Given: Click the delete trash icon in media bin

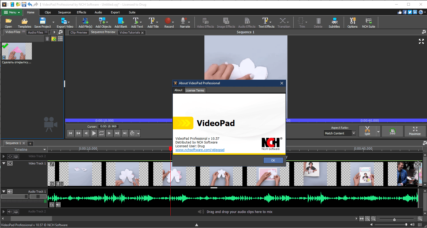Looking at the screenshot, I should 47,39.
